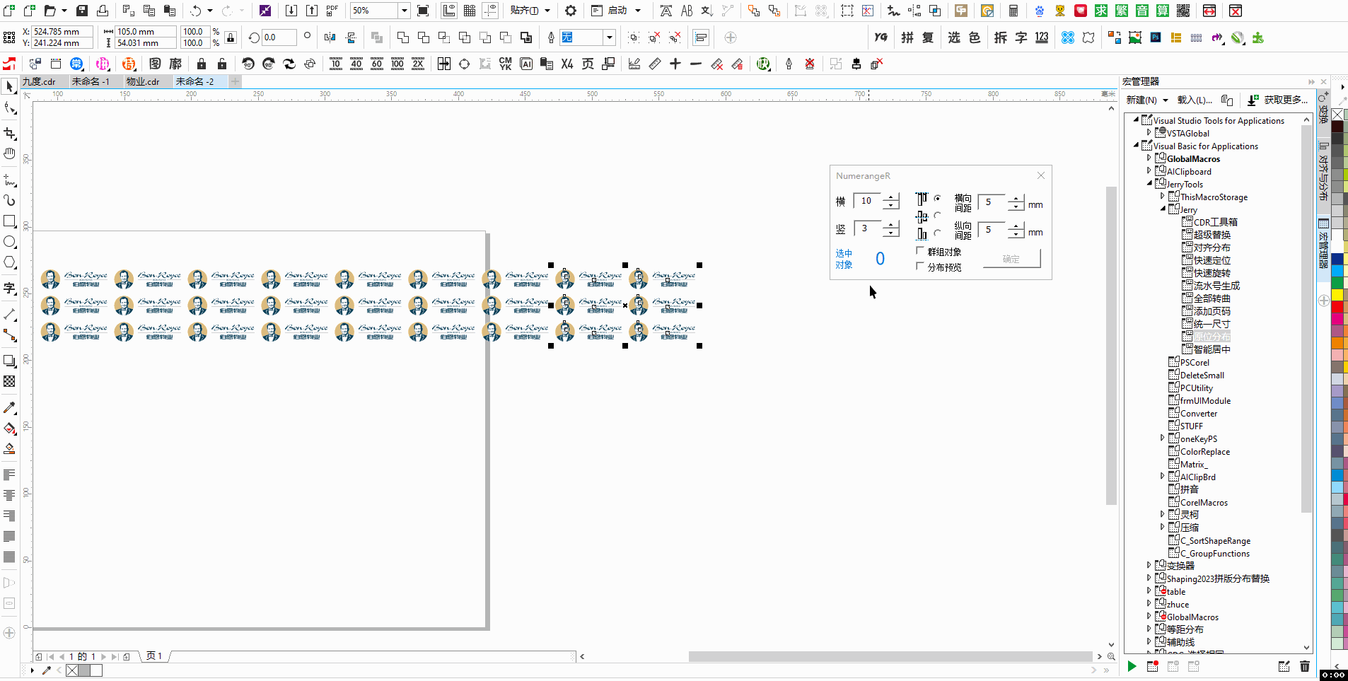Click the Photoshop Ps icon
Viewport: 1348px width, 681px height.
[x=1156, y=37]
